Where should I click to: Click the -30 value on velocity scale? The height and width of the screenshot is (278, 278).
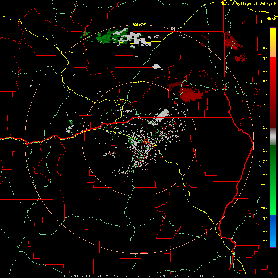click(x=264, y=173)
